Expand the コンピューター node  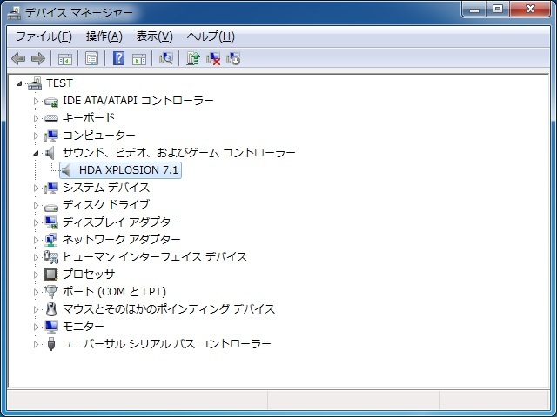[x=36, y=136]
